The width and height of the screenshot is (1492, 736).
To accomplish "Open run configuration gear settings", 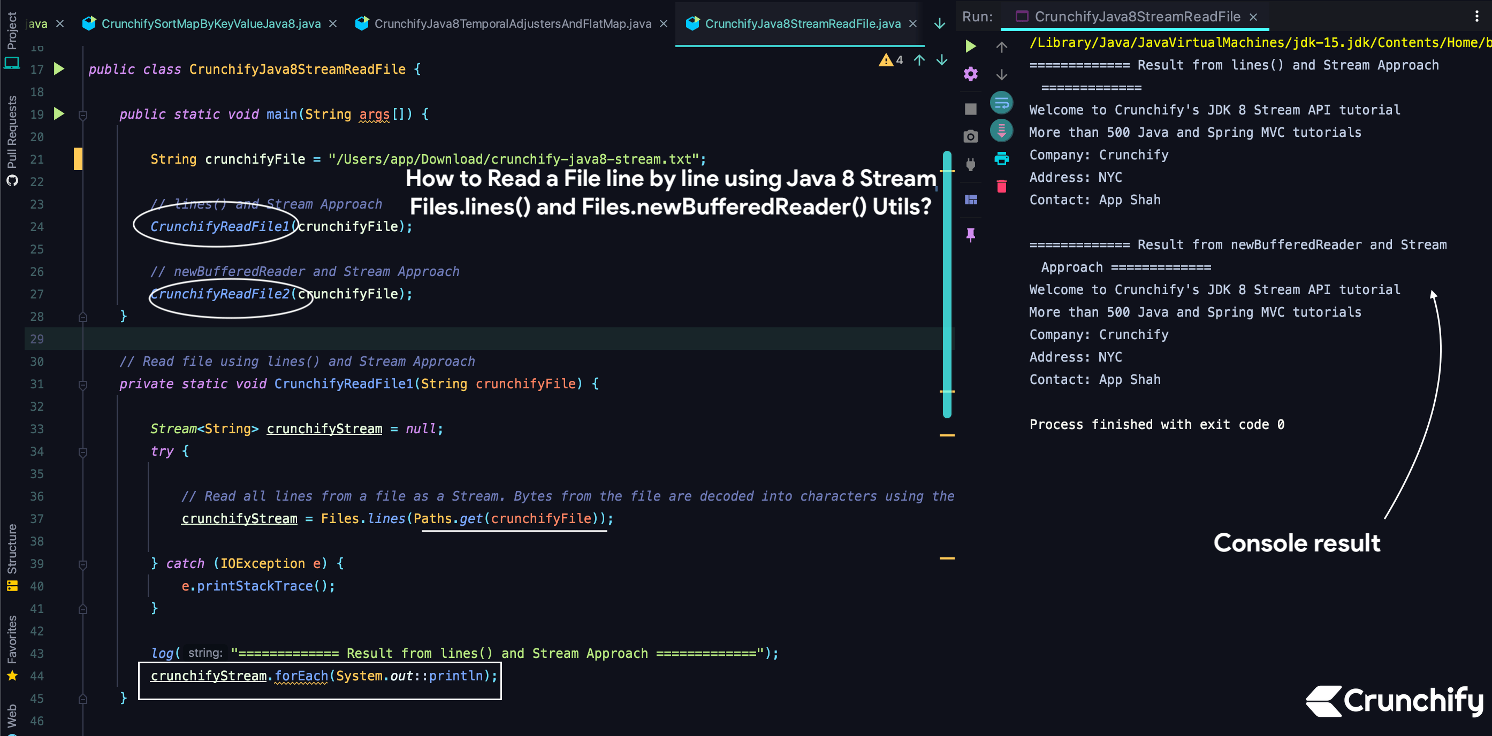I will click(971, 74).
